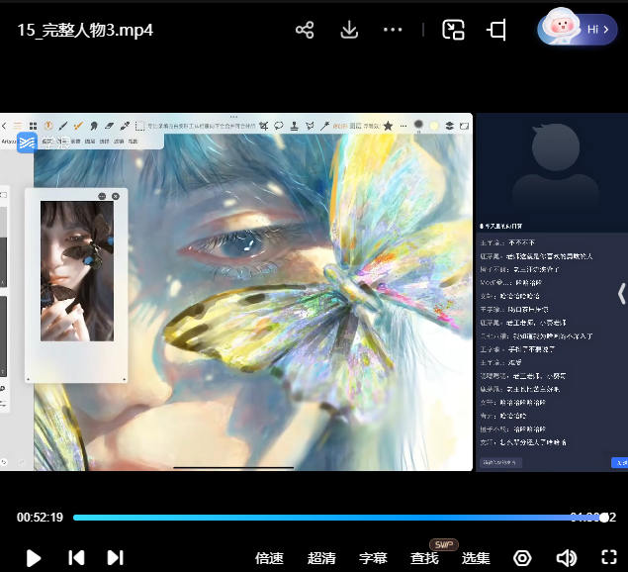Click the share icon in top bar
Screen dimensions: 628x572
point(305,30)
